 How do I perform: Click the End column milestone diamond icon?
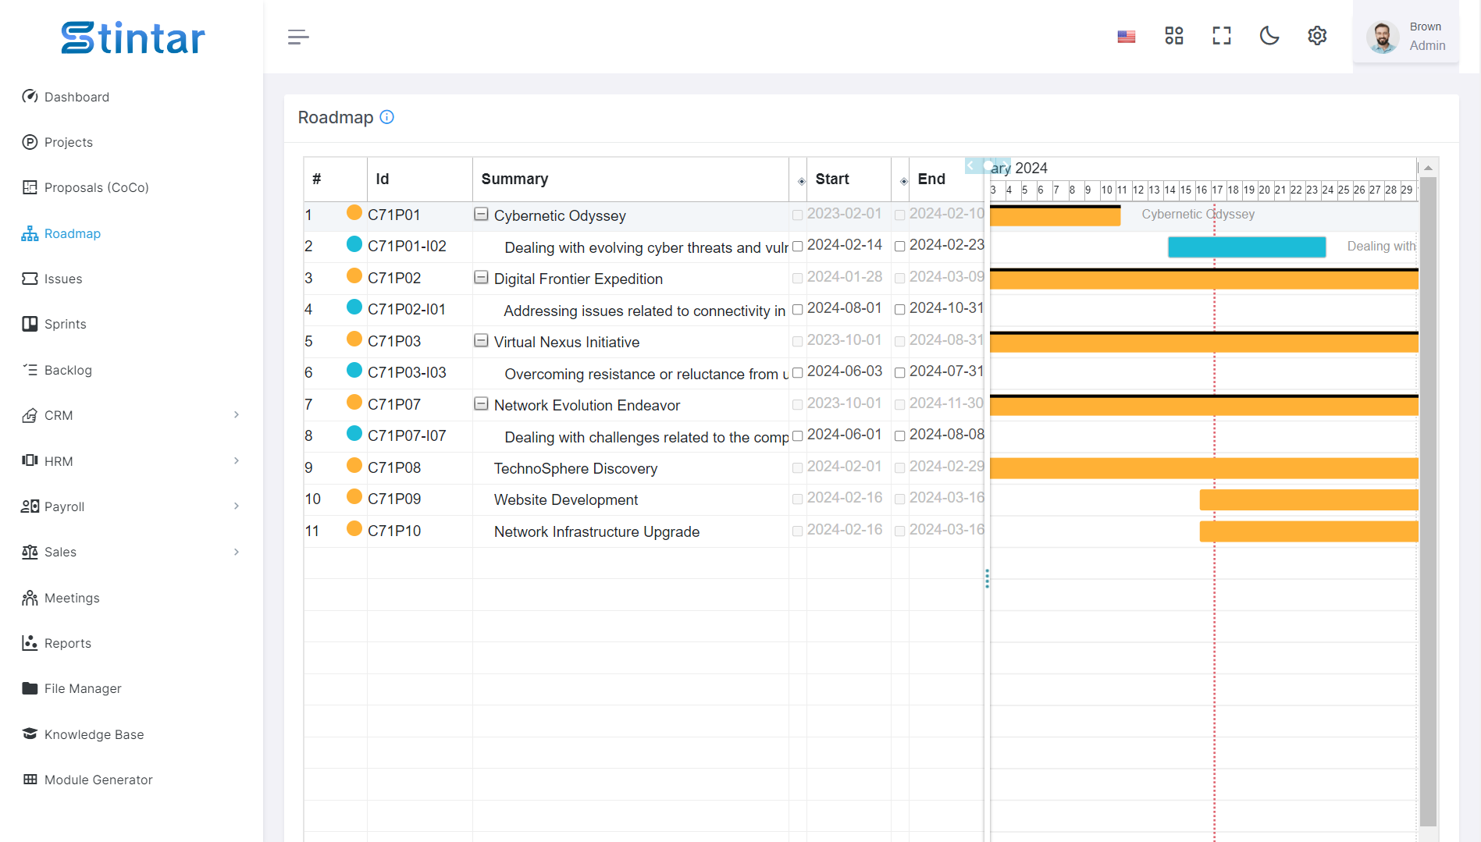pyautogui.click(x=903, y=181)
